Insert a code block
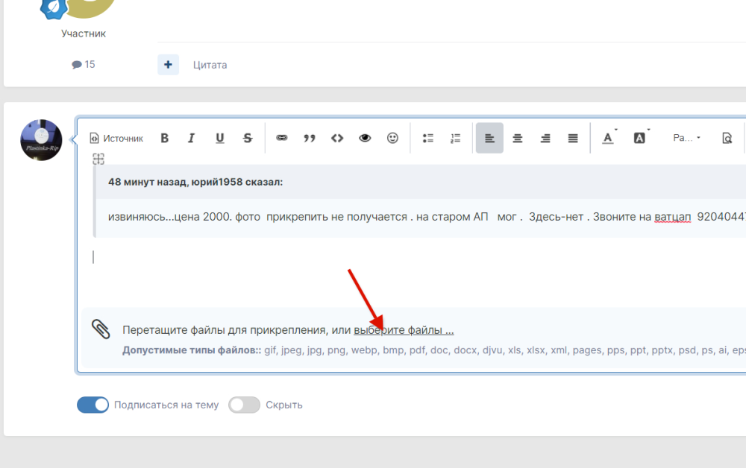This screenshot has height=468, width=746. tap(337, 138)
